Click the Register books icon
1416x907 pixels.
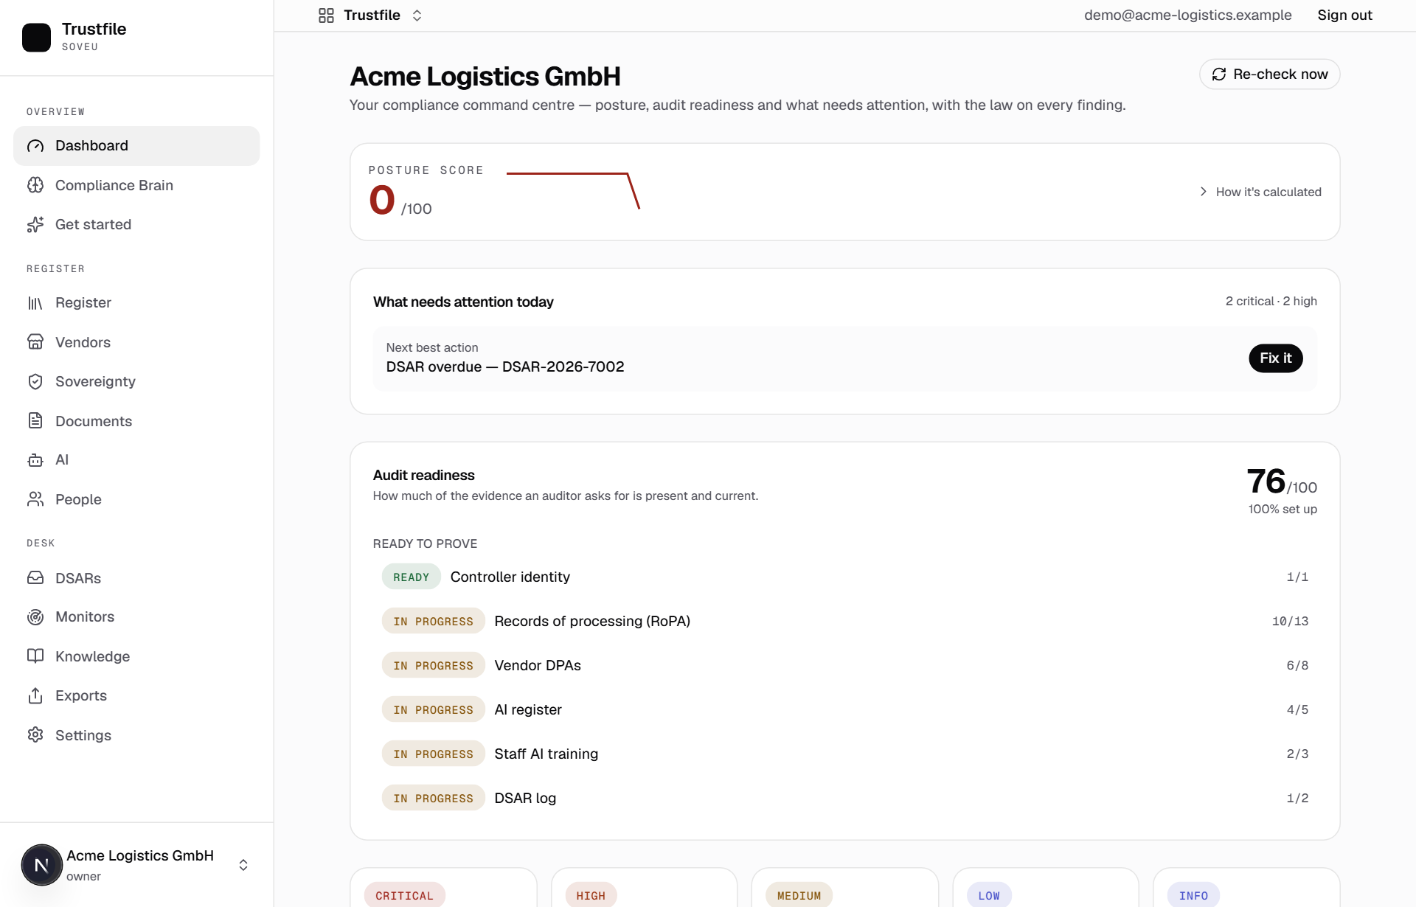point(35,303)
